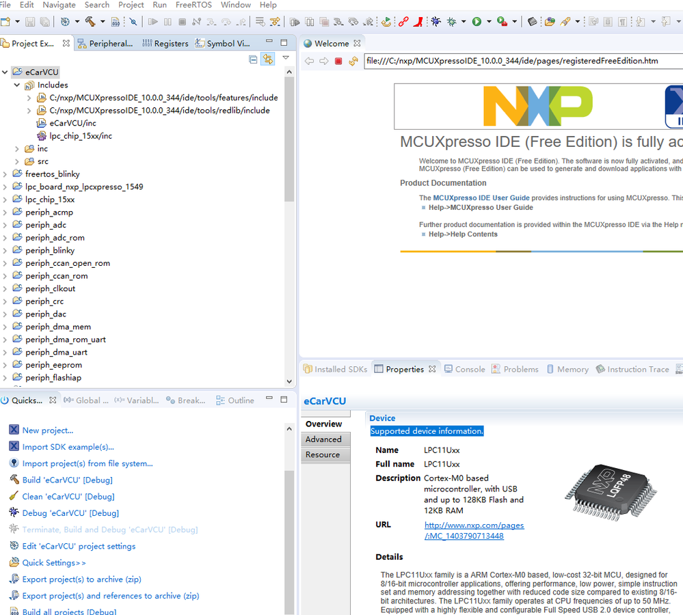683x615 pixels.
Task: Click the highlighter marker toolbar icon
Action: pos(565,21)
